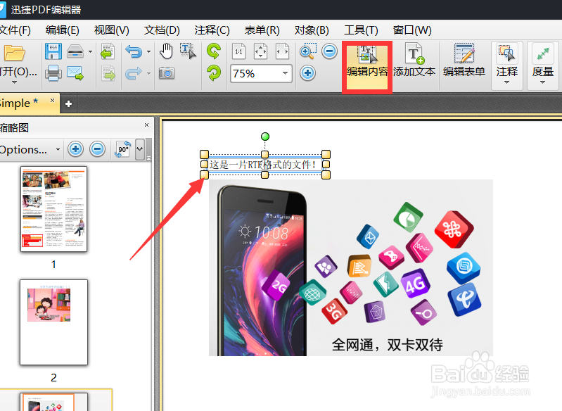Image resolution: width=562 pixels, height=411 pixels.
Task: Open the 表单(R) menu
Action: tap(262, 30)
